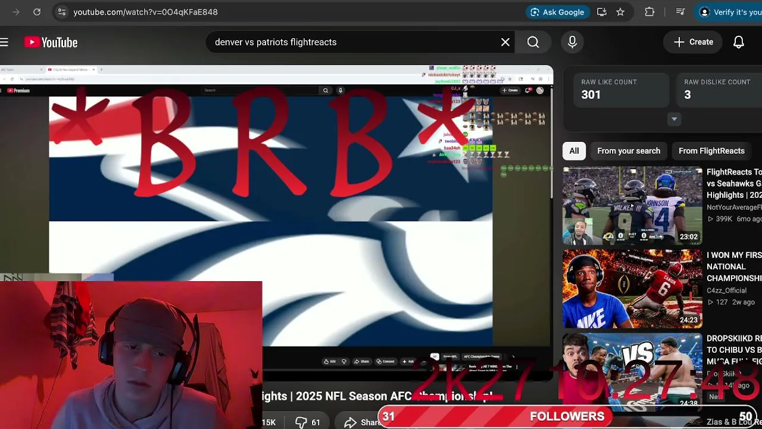Click the install app icon in address bar
The height and width of the screenshot is (429, 762).
601,12
